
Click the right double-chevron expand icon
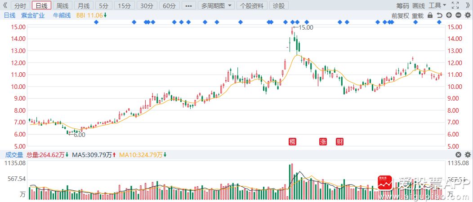tap(467, 6)
